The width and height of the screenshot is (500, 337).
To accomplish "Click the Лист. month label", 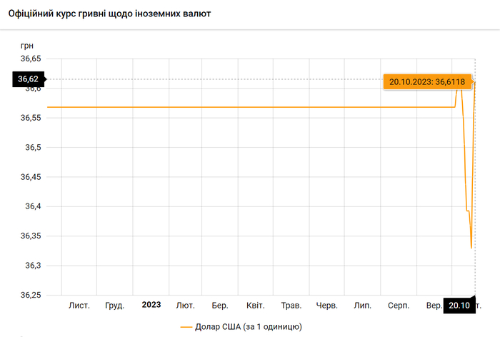I will tap(79, 306).
